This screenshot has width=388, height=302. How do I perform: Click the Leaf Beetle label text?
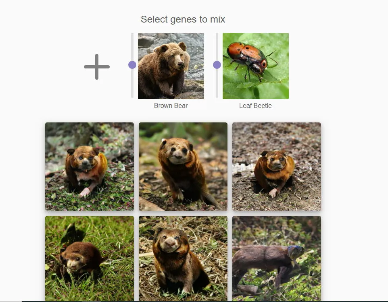[255, 106]
